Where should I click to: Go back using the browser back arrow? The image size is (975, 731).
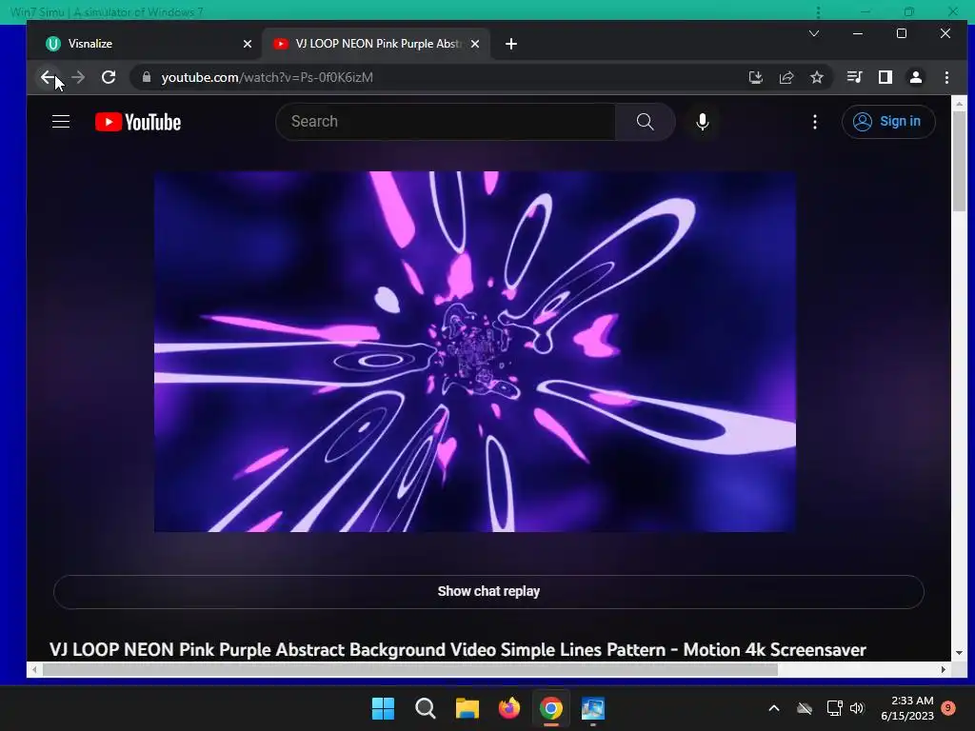tap(48, 77)
